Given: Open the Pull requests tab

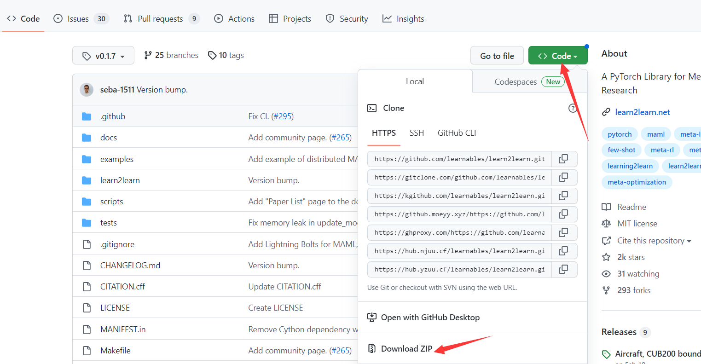Looking at the screenshot, I should click(161, 18).
